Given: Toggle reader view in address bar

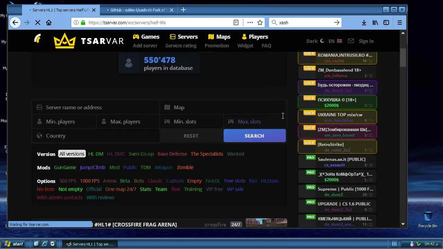Looking at the screenshot, I should 236,22.
